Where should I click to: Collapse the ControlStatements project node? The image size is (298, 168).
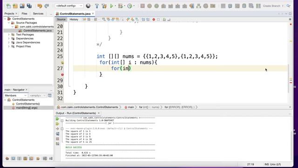tap(5, 19)
